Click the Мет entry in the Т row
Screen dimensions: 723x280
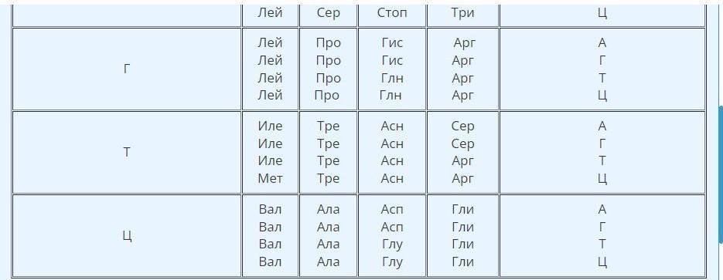(x=270, y=178)
